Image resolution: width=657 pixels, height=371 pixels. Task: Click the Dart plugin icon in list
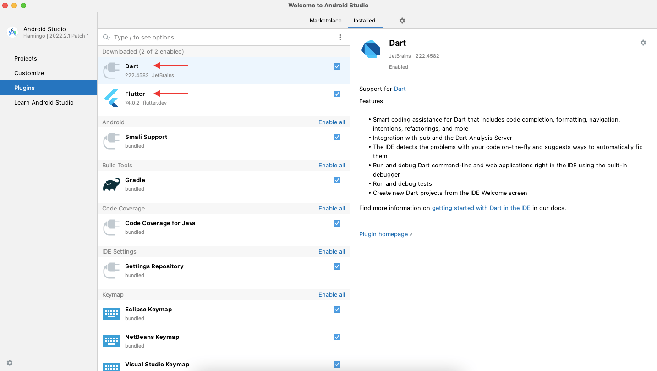pyautogui.click(x=111, y=71)
